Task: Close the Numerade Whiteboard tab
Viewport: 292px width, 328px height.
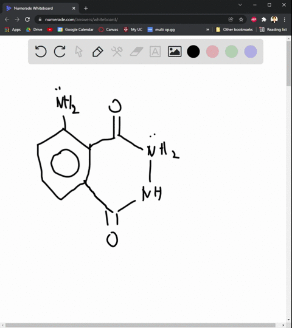Action: tap(74, 8)
